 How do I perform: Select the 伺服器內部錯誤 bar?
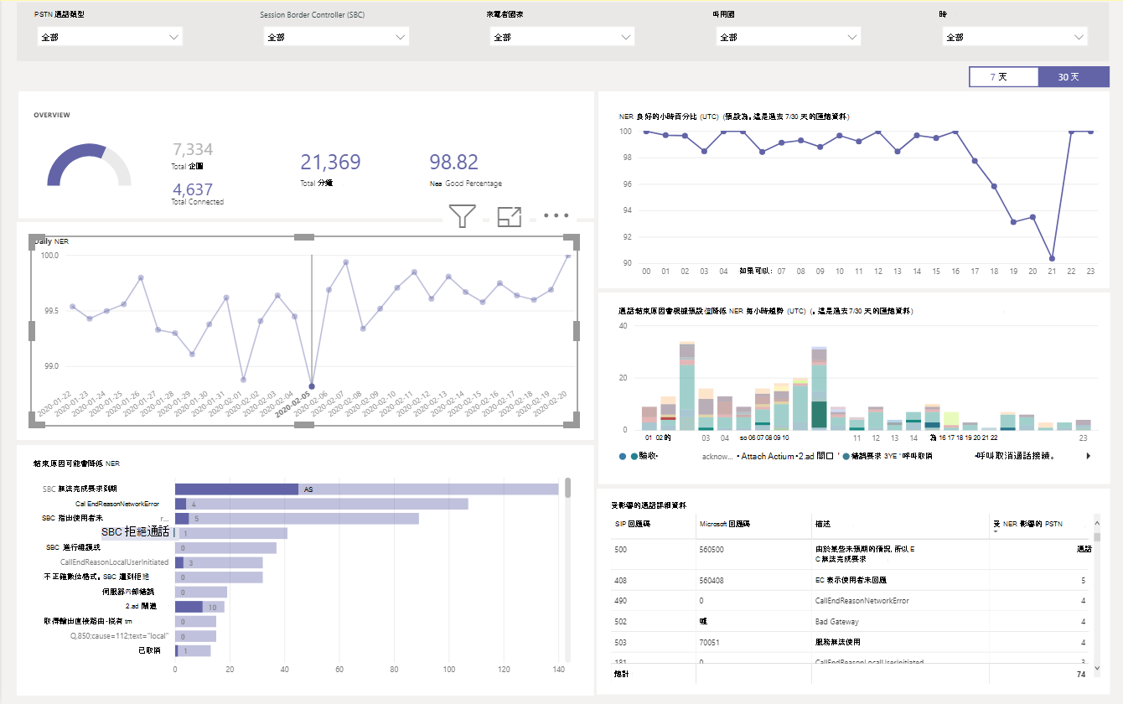pyautogui.click(x=200, y=592)
